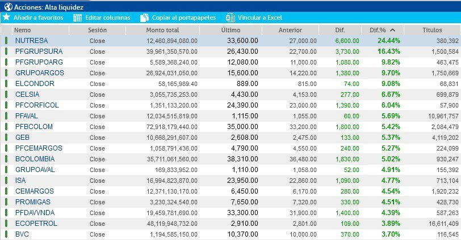Click the Títulos value 10,961,757 of PFAVAL
The image size is (461, 240).
pos(443,116)
